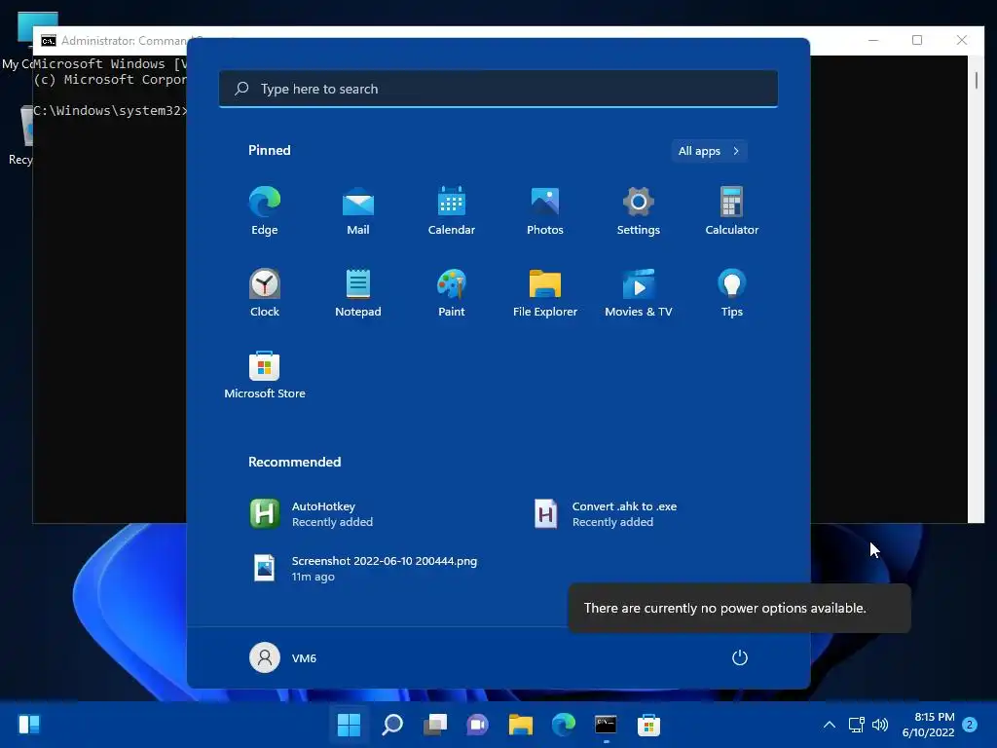This screenshot has height=748, width=997.
Task: Open Edge from the pinned apps
Action: coord(265,211)
